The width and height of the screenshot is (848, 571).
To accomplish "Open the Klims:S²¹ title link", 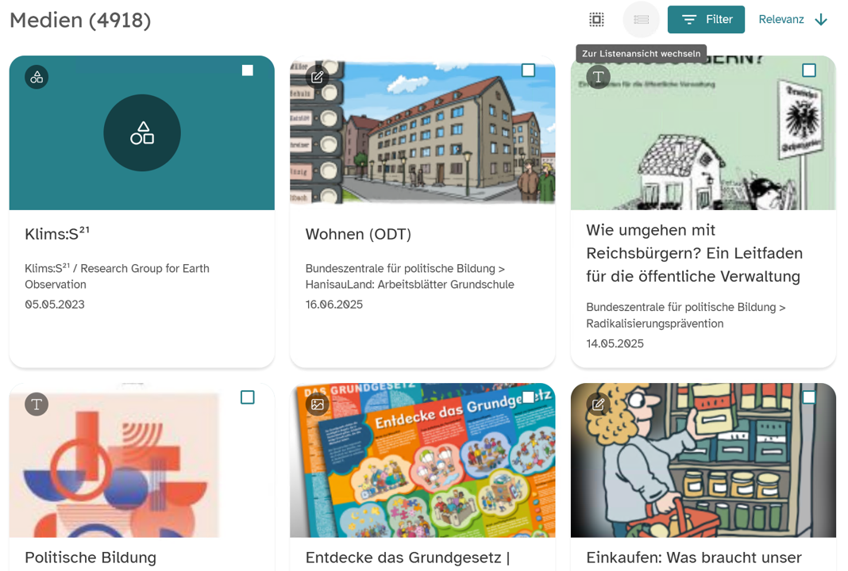I will pos(57,234).
